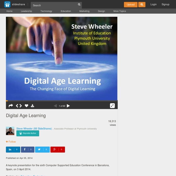The width and height of the screenshot is (176, 176).
Task: Go to the previous slide arrow
Action: tap(55, 106)
